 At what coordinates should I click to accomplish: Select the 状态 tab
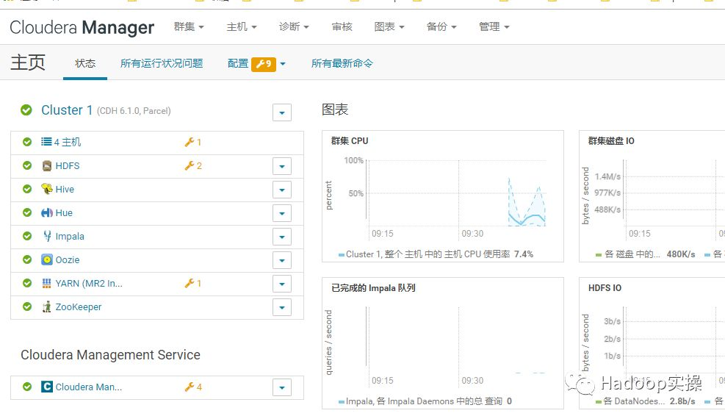tap(85, 63)
